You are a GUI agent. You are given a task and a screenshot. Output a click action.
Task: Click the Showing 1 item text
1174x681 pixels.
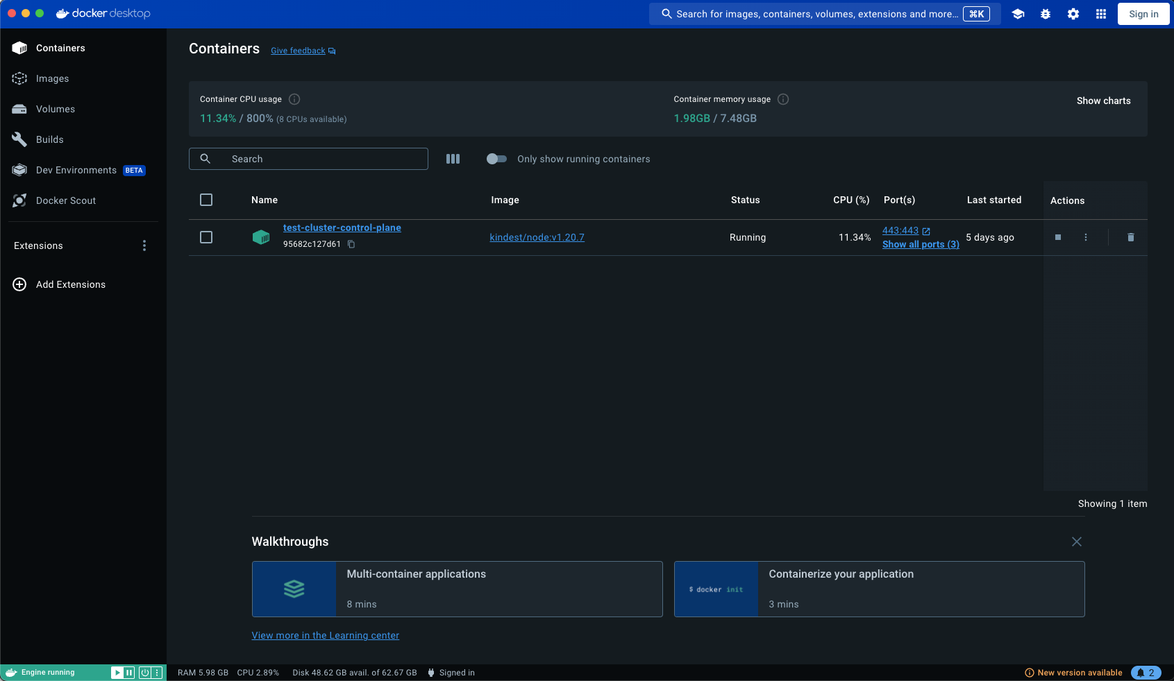(1112, 503)
